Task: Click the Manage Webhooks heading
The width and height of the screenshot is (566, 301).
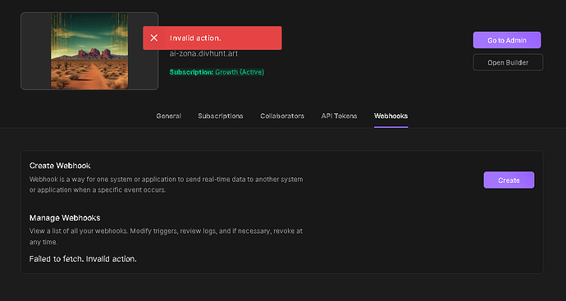Action: (x=65, y=218)
